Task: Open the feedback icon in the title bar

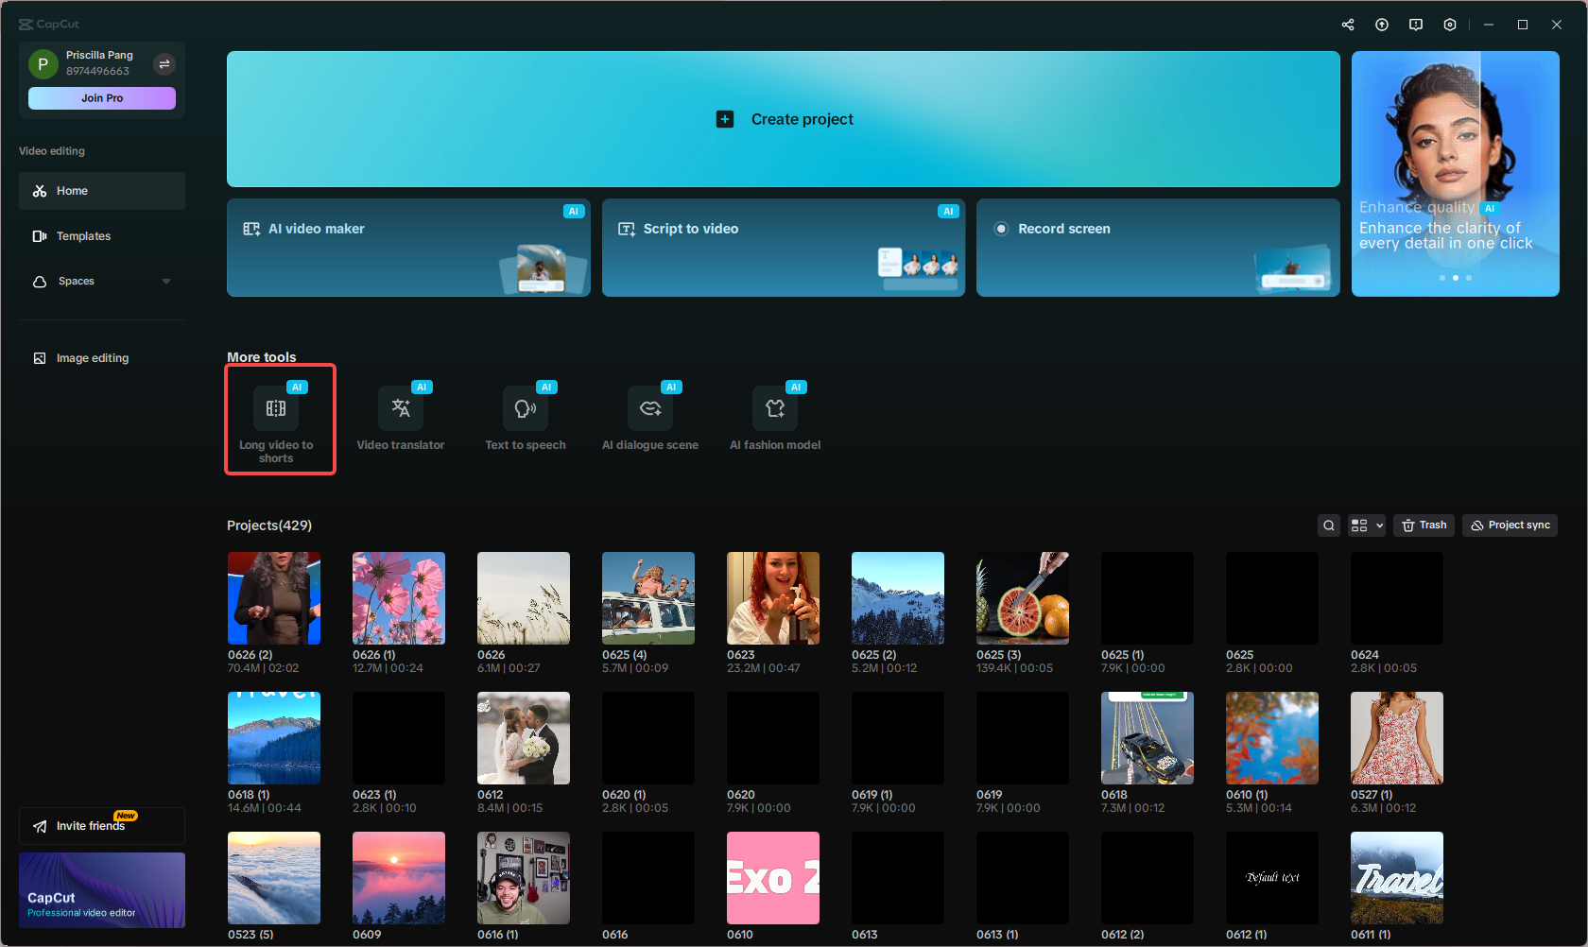Action: (1416, 25)
